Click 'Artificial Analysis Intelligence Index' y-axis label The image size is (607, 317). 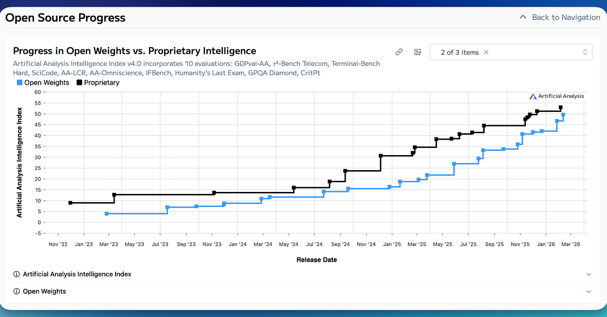[x=19, y=163]
